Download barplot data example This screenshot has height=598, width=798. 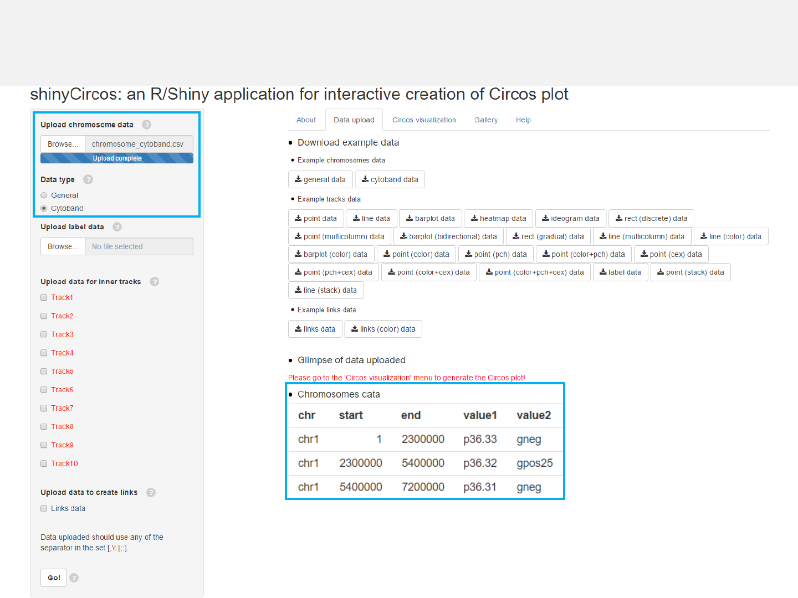[431, 218]
